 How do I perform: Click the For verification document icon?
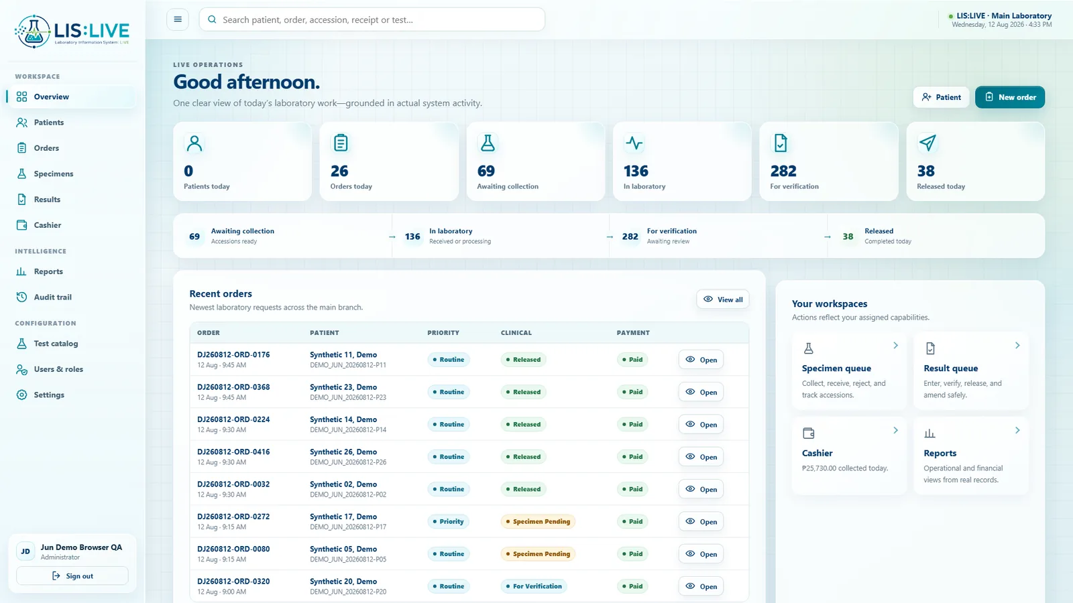(x=781, y=143)
